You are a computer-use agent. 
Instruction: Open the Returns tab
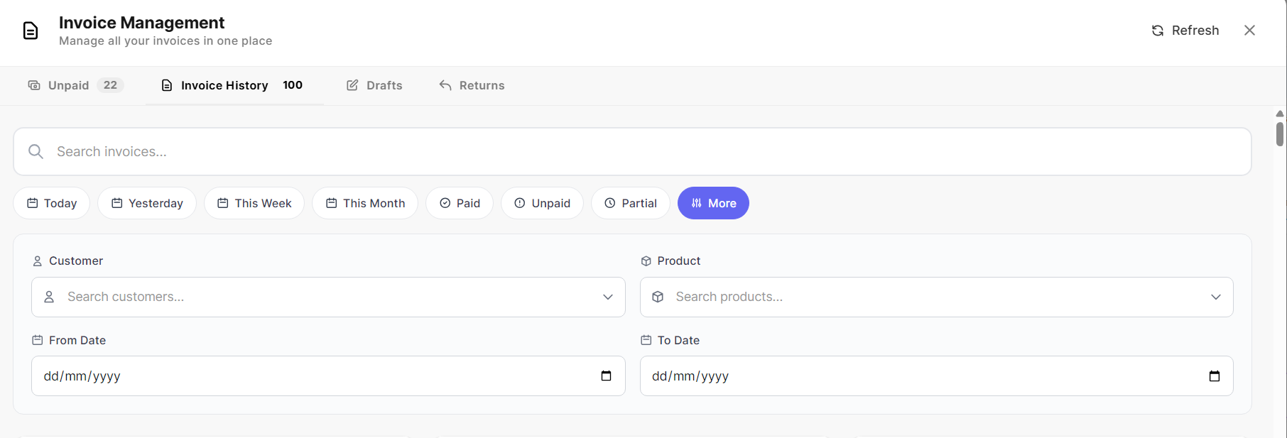(472, 85)
